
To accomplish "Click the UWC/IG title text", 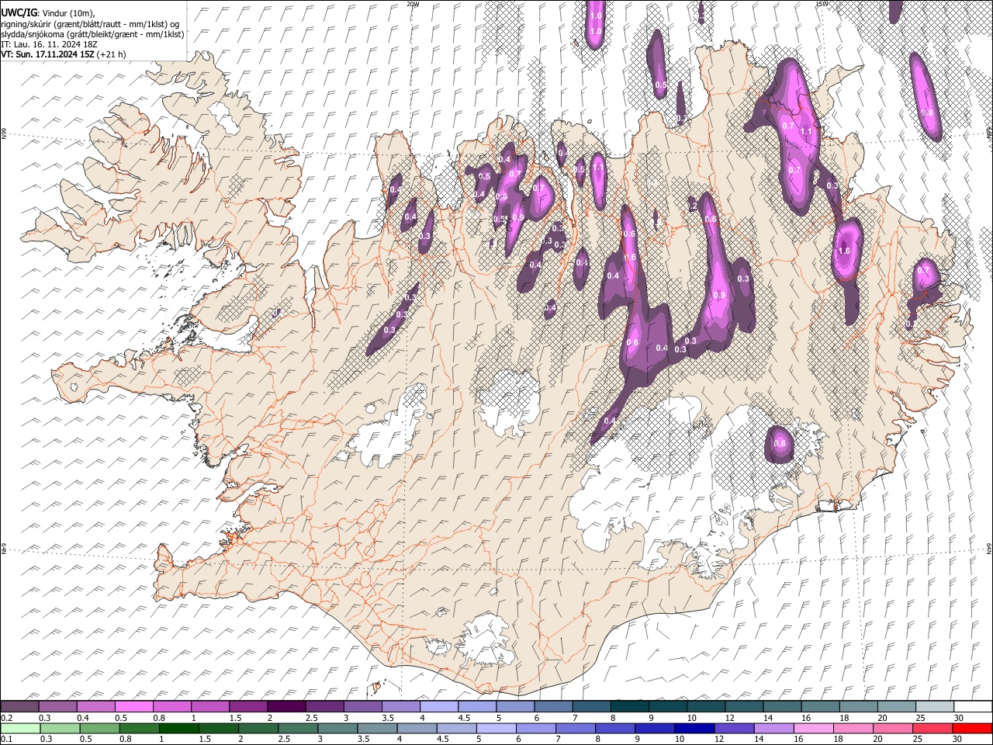I will [x=18, y=13].
